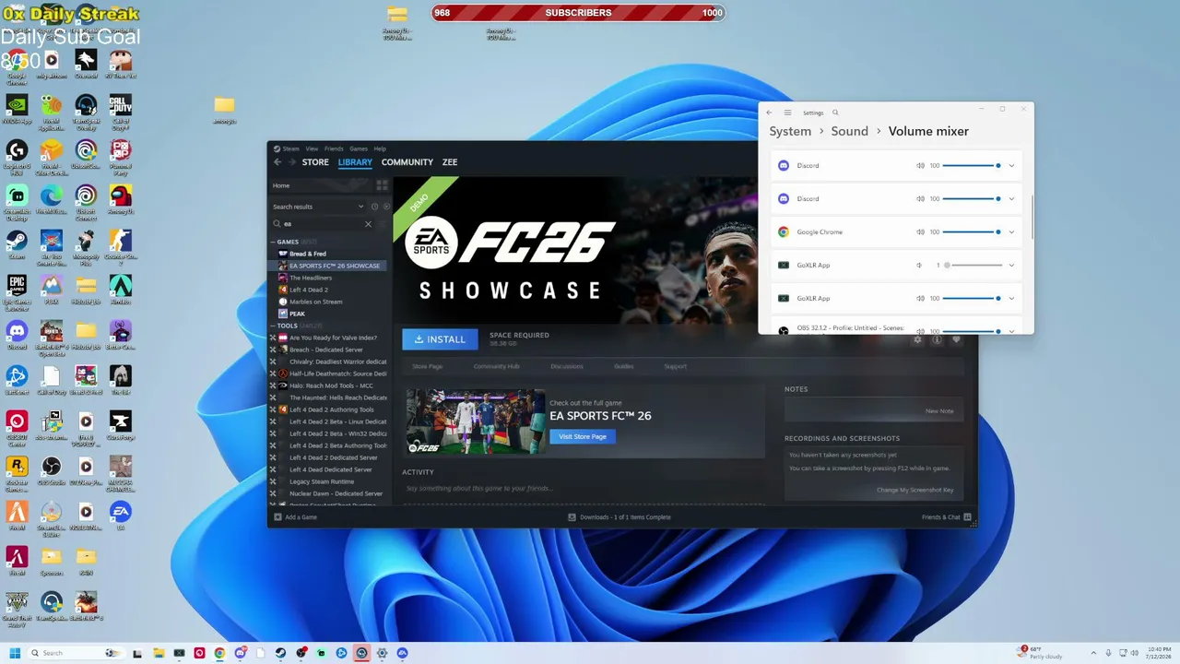Click the Volume mixer vertical scrollbar

pos(1032,216)
